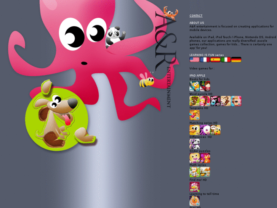Open the baby face Slider puzzles icon
Screen dimensions: 277x208
pyautogui.click(x=194, y=158)
